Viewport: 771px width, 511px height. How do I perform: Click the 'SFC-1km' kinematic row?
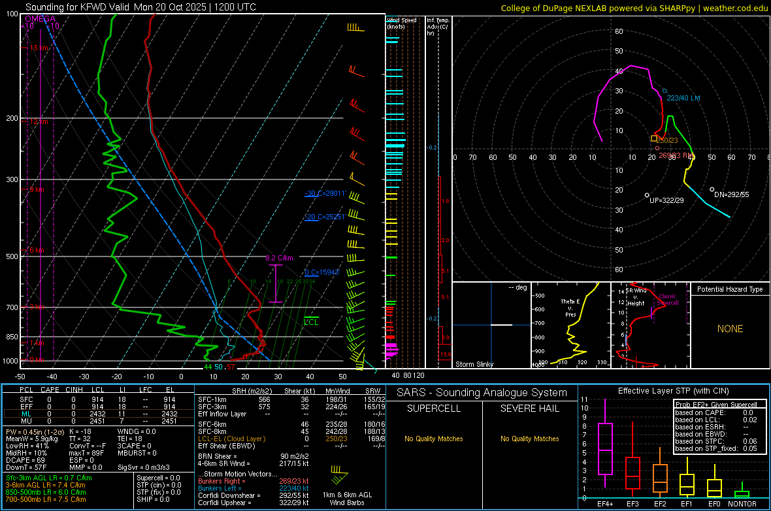[x=290, y=400]
